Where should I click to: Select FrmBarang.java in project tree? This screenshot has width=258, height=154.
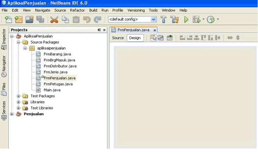point(57,54)
